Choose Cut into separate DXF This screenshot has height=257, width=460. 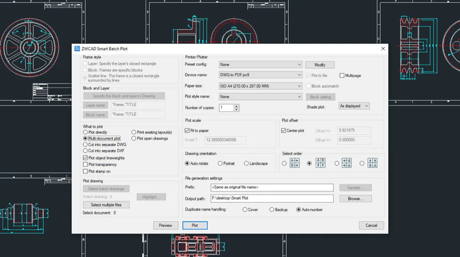[85, 151]
